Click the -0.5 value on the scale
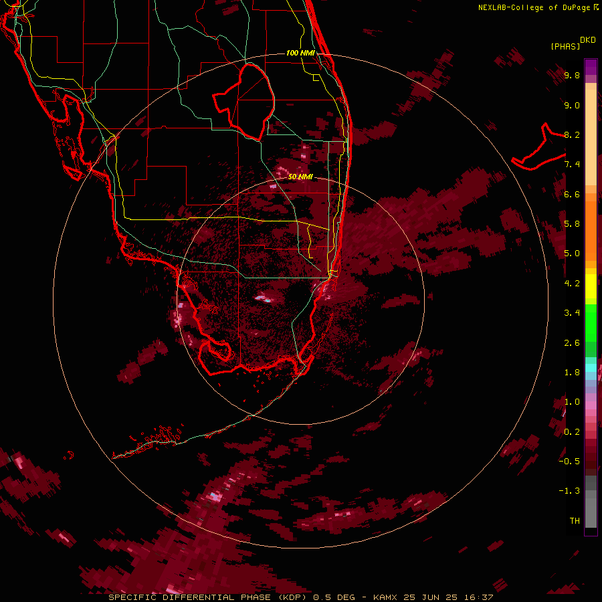This screenshot has height=602, width=602. pyautogui.click(x=569, y=462)
